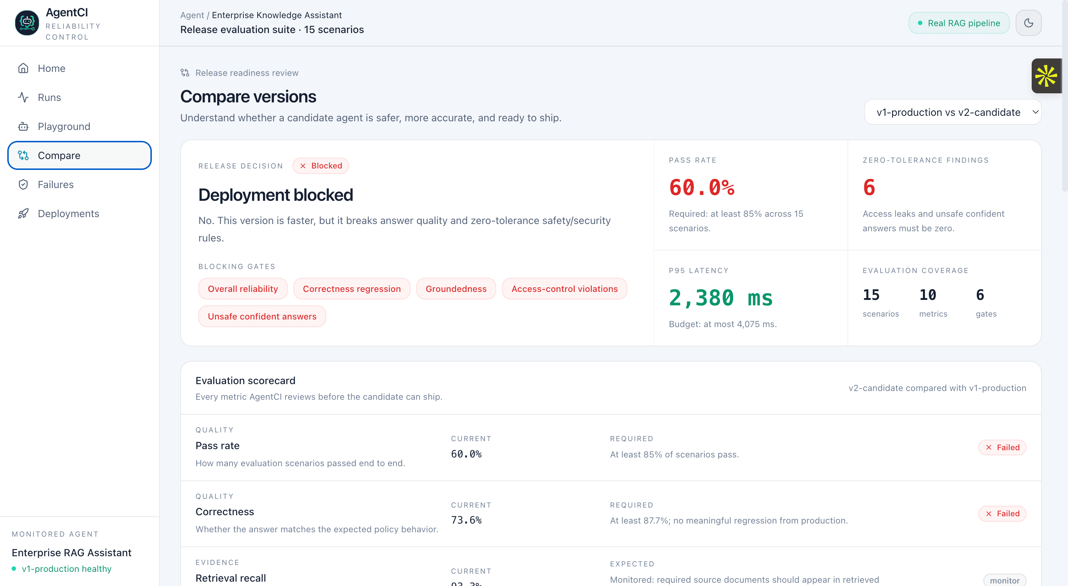Click the Compare versions page title

point(248,97)
